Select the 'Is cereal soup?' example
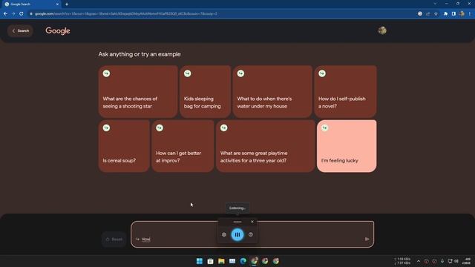 tap(124, 146)
